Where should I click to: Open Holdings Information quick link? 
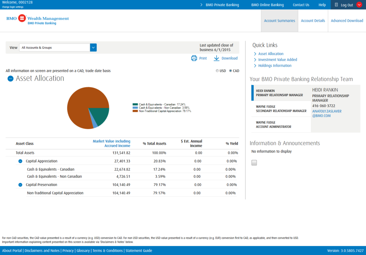pyautogui.click(x=275, y=66)
